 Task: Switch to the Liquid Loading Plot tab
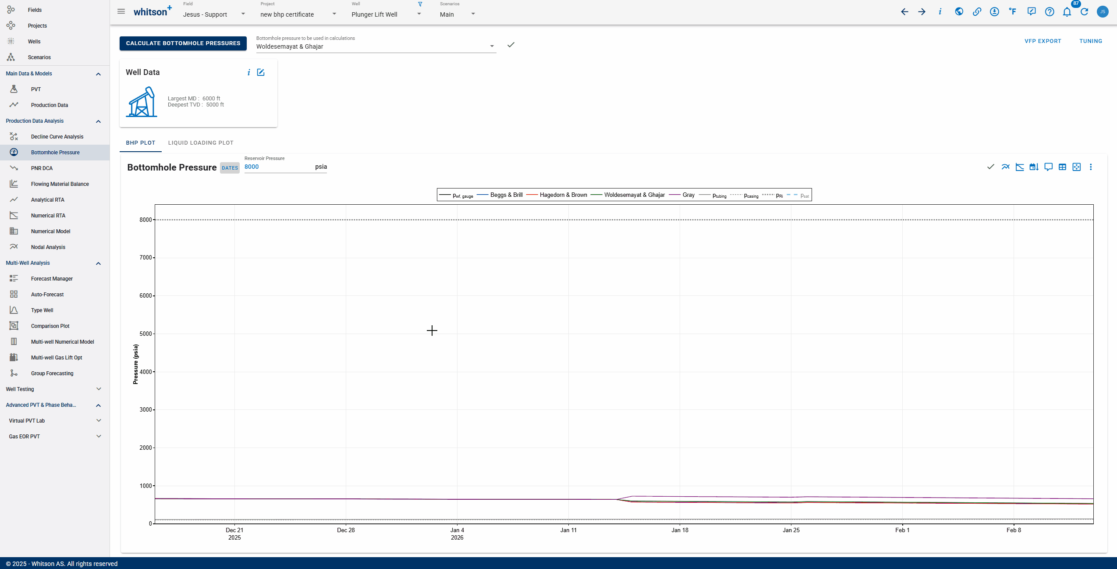[201, 143]
